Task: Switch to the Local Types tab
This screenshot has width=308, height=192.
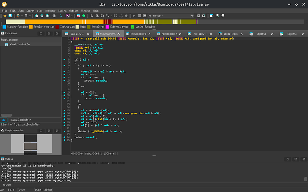Action: 231,34
